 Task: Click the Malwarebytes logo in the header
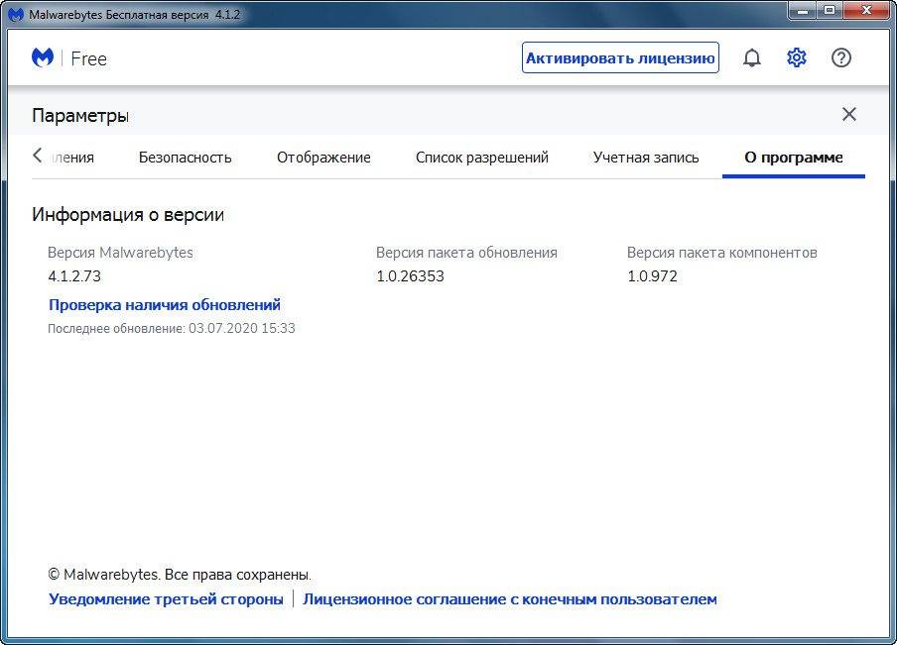[43, 57]
